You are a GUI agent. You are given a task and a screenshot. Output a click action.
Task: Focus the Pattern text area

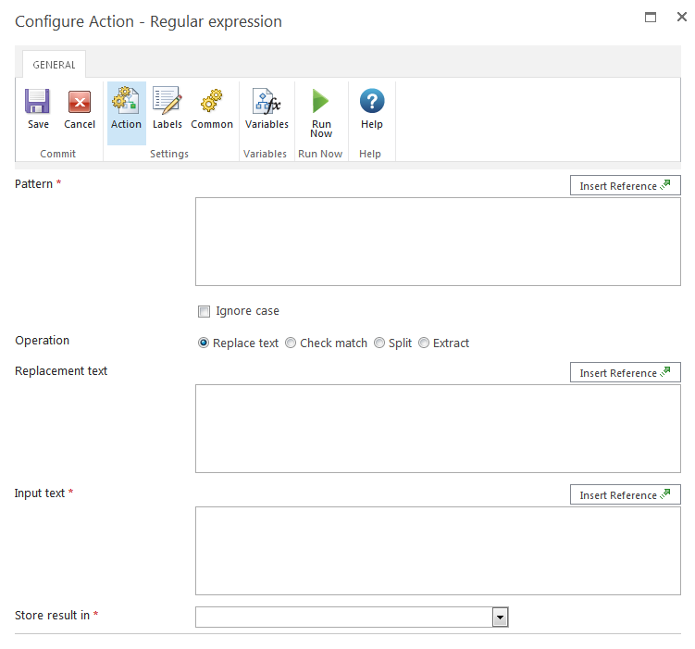pyautogui.click(x=438, y=242)
